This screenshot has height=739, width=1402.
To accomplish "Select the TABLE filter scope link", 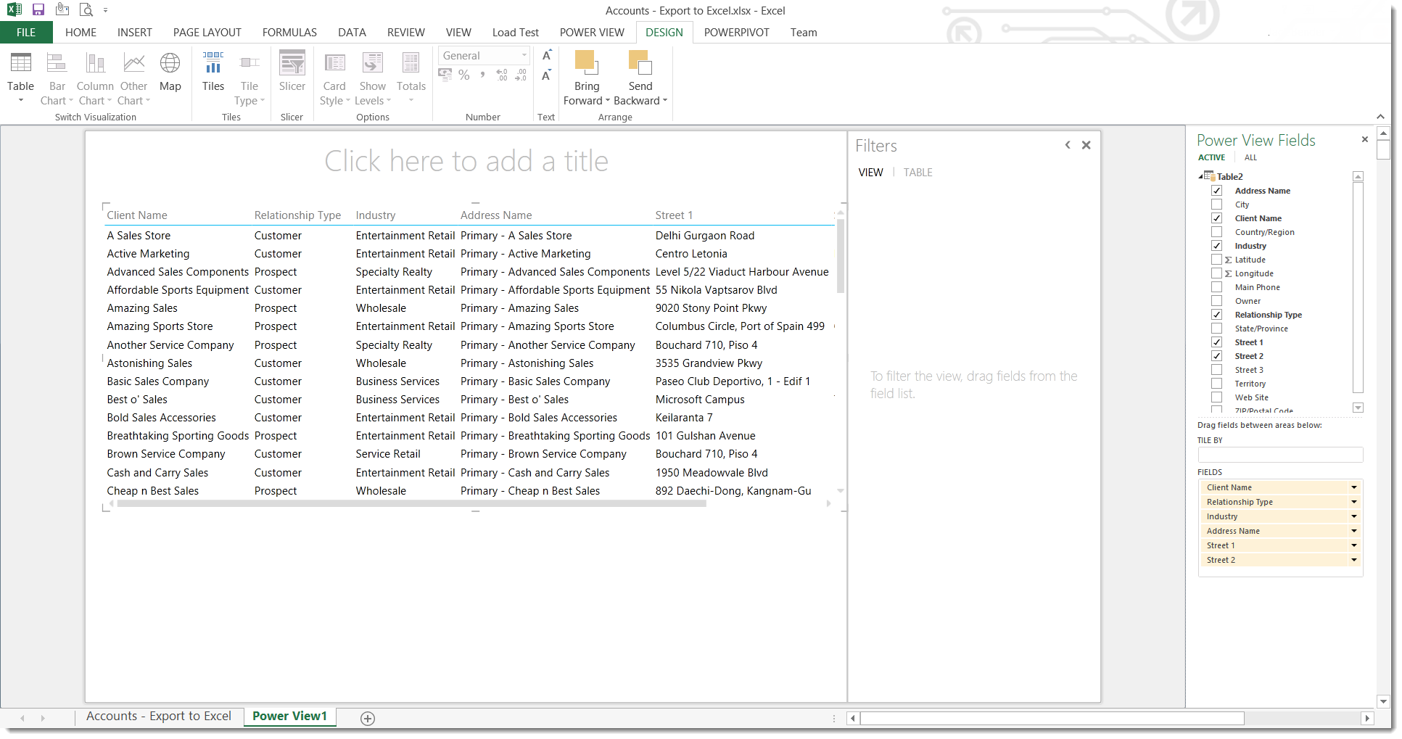I will click(918, 173).
